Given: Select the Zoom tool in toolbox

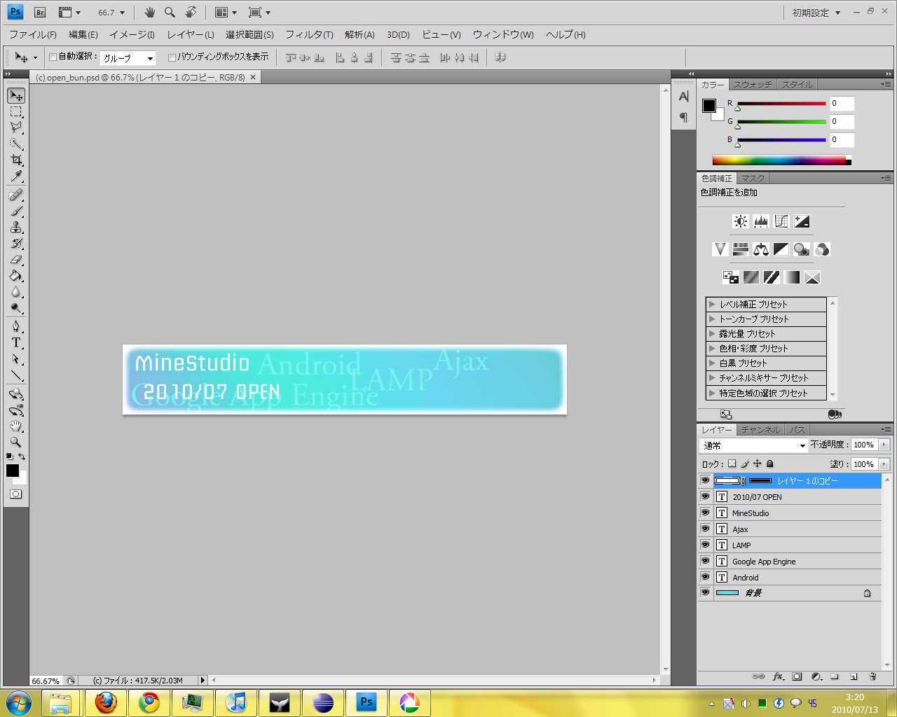Looking at the screenshot, I should coord(16,442).
